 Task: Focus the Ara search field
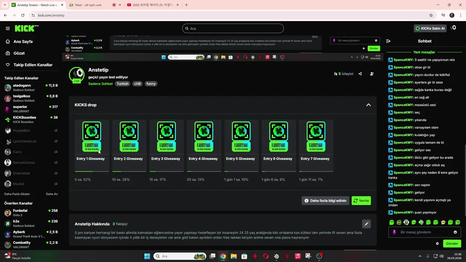click(x=233, y=28)
